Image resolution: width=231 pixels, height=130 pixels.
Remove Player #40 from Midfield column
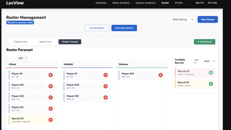pyautogui.click(x=106, y=86)
